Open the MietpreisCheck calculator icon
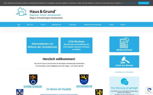 pos(124,43)
